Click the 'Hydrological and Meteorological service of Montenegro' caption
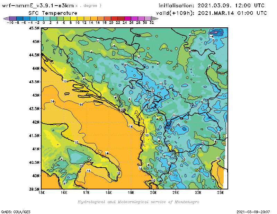The width and height of the screenshot is (277, 214). 138,202
